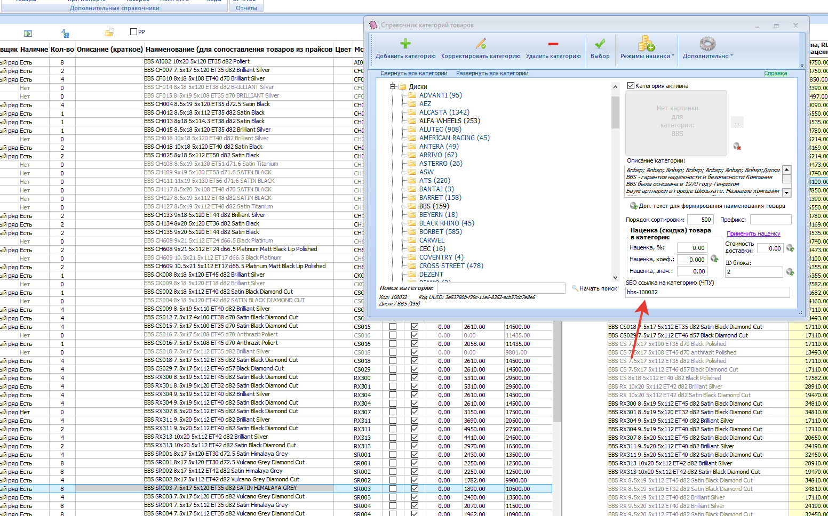
Task: Click the category tree scroll-up arrow
Action: click(615, 87)
